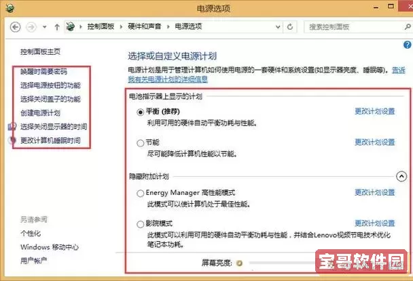Viewport: 413px width, 281px height.
Task: Select the 平衡 (推荐) power plan radio button
Action: (x=140, y=112)
